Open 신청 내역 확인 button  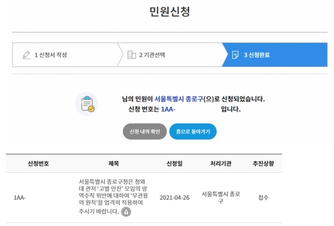(x=145, y=132)
